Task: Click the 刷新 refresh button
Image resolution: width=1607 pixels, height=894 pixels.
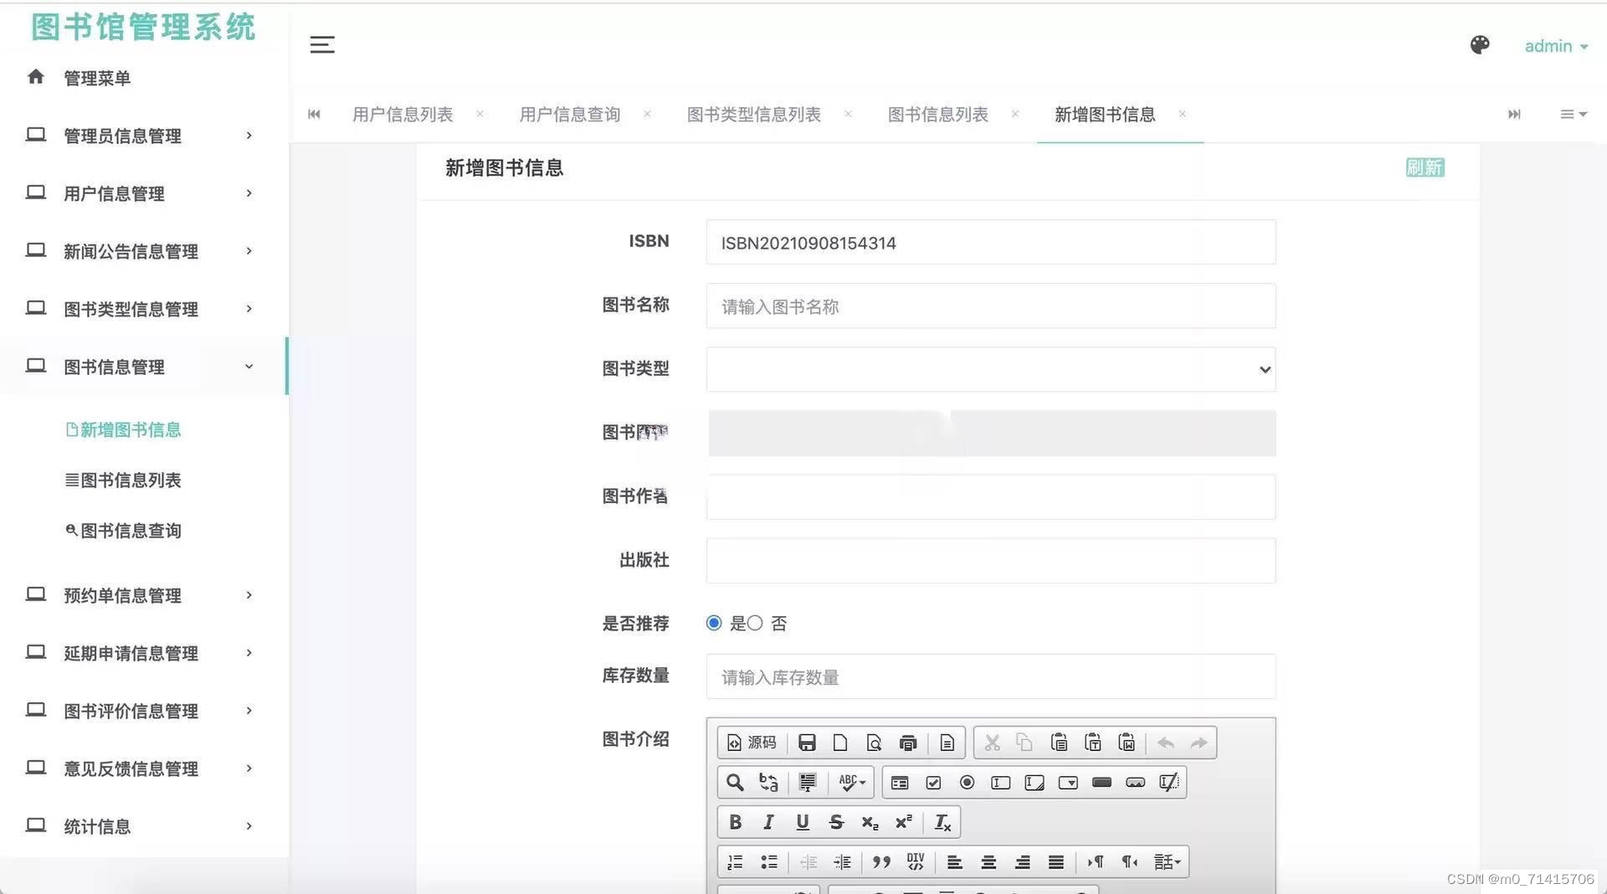Action: pyautogui.click(x=1425, y=167)
